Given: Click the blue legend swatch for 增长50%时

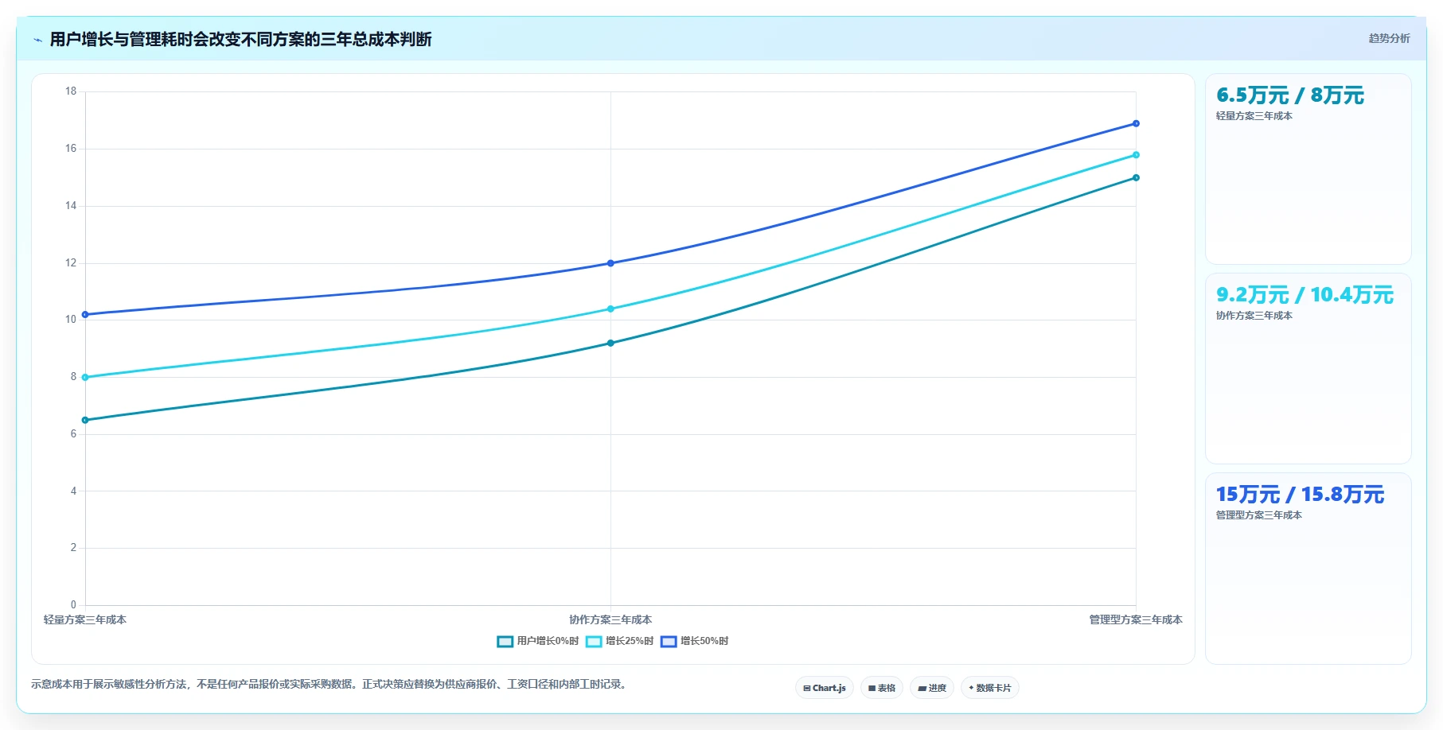Looking at the screenshot, I should 669,641.
